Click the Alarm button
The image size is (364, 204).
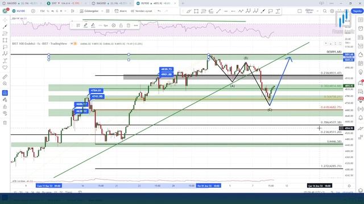point(121,11)
